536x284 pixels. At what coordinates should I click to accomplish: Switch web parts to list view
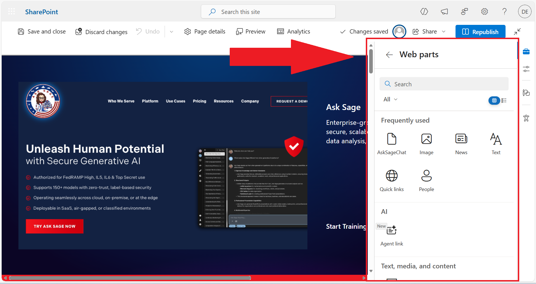pos(504,100)
